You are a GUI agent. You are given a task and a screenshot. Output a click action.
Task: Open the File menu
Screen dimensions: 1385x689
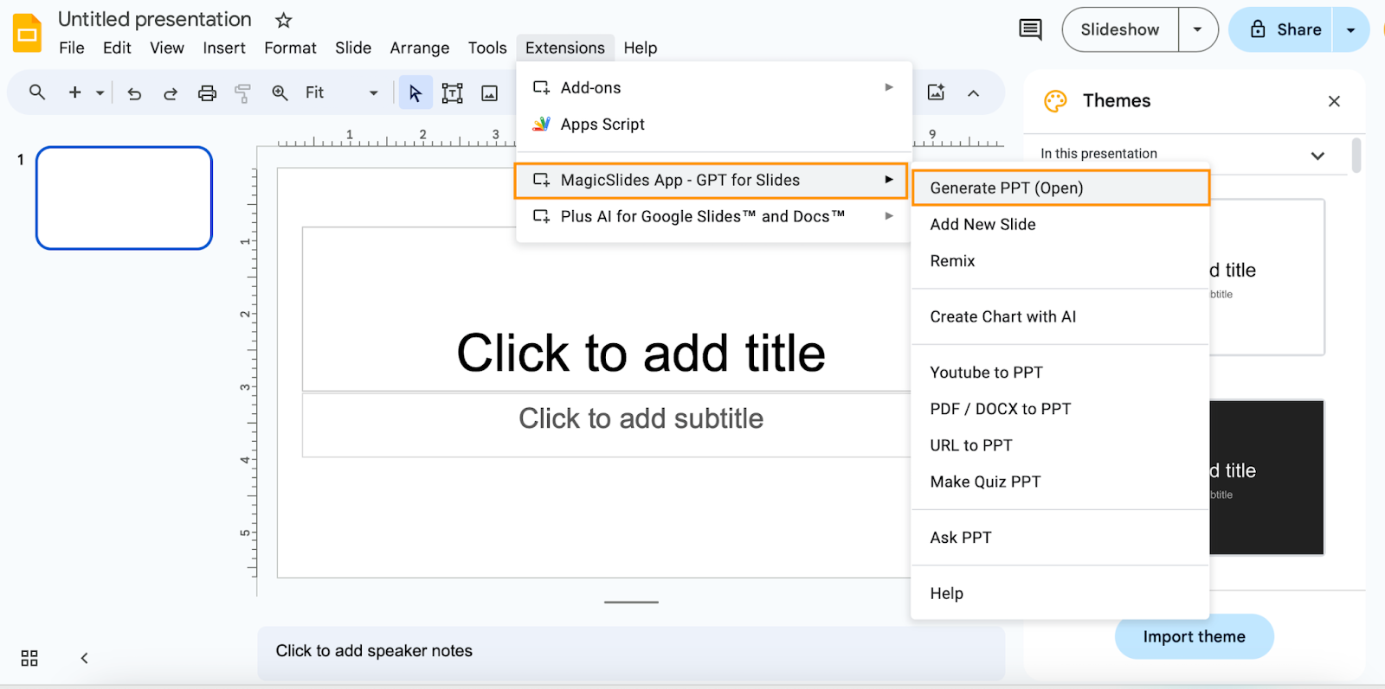(72, 48)
